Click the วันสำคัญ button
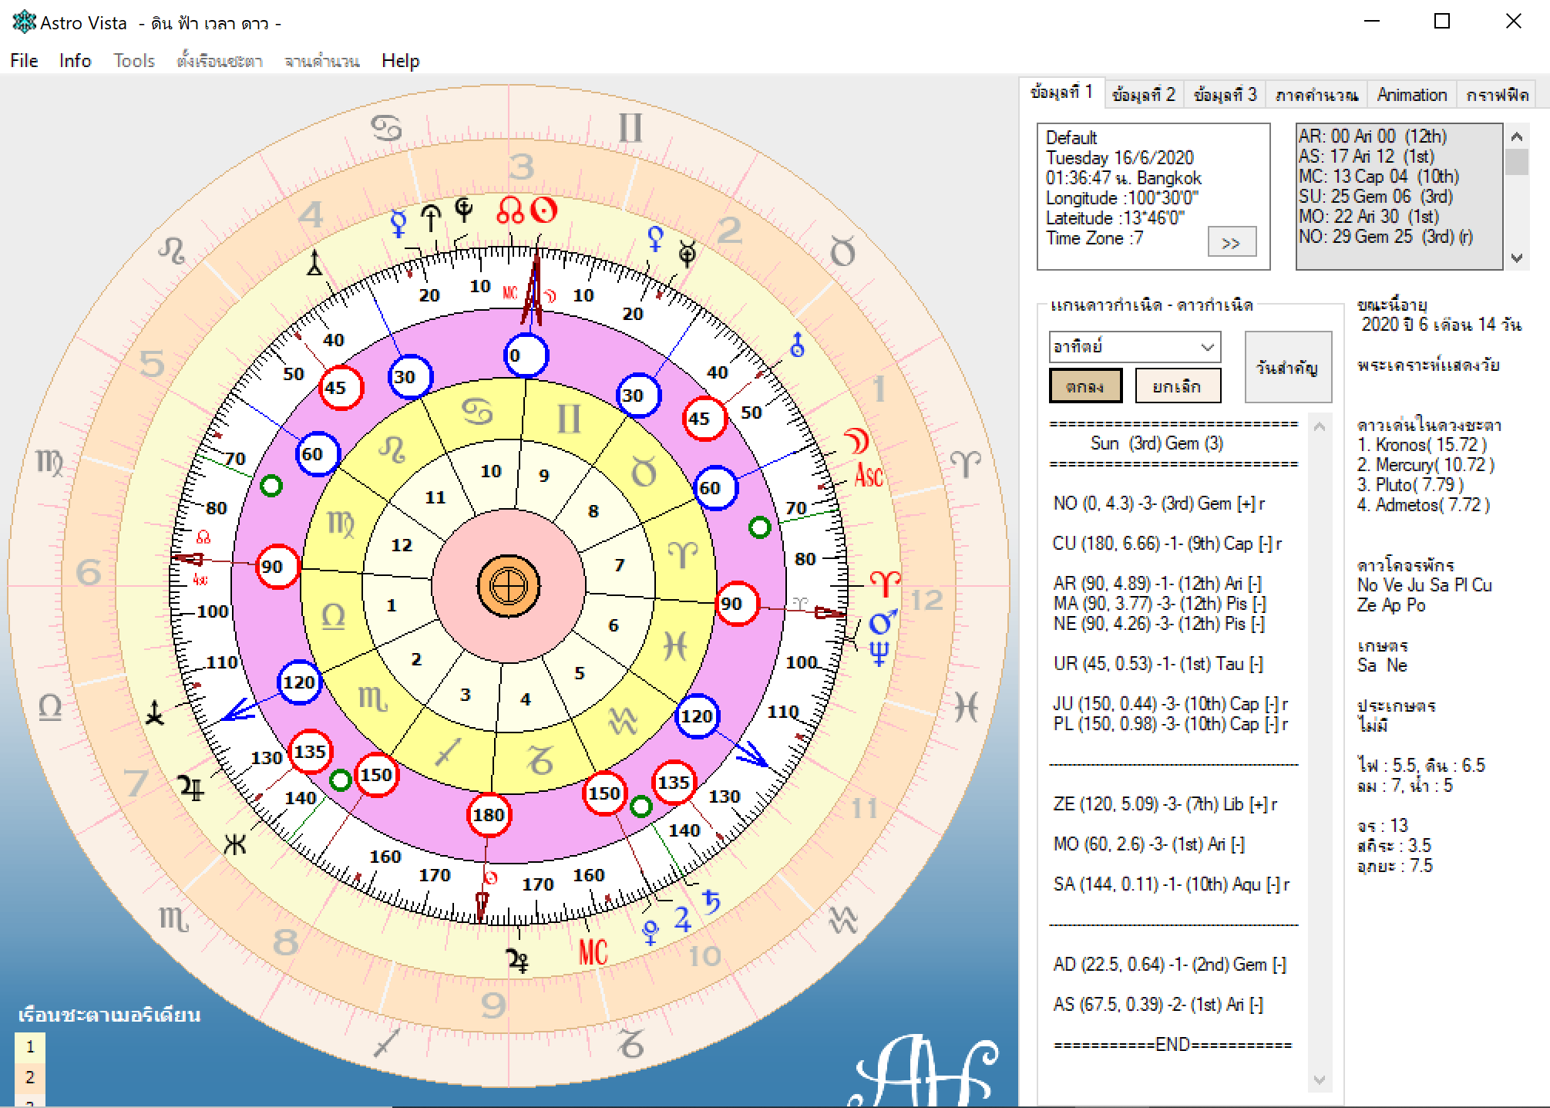 coord(1287,367)
